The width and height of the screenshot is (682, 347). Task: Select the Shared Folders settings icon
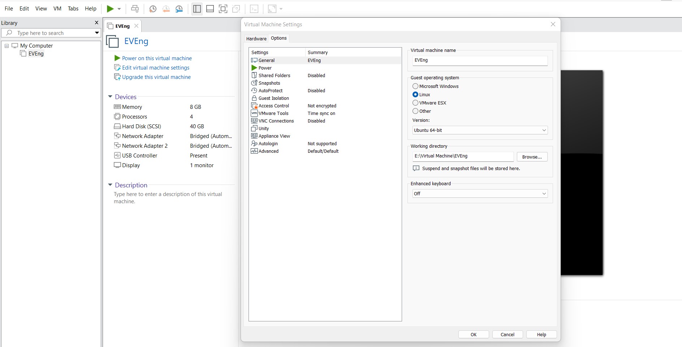[x=254, y=75]
